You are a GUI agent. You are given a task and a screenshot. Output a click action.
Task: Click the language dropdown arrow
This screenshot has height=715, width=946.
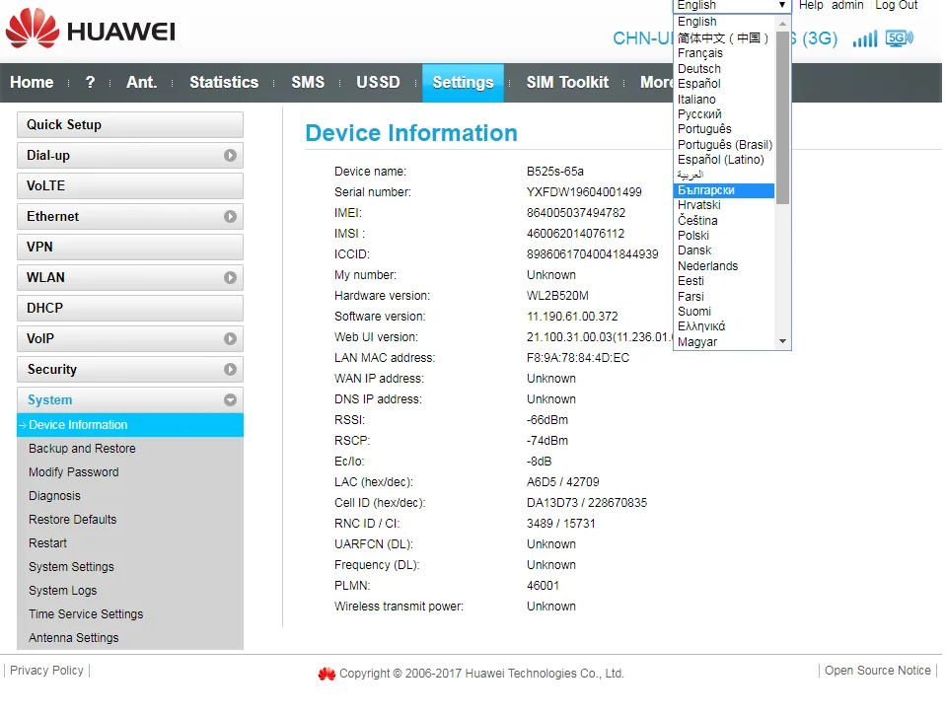coord(782,5)
